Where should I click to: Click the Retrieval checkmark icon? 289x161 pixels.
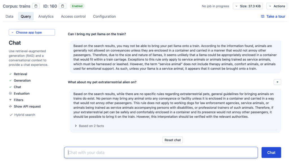pyautogui.click(x=10, y=74)
